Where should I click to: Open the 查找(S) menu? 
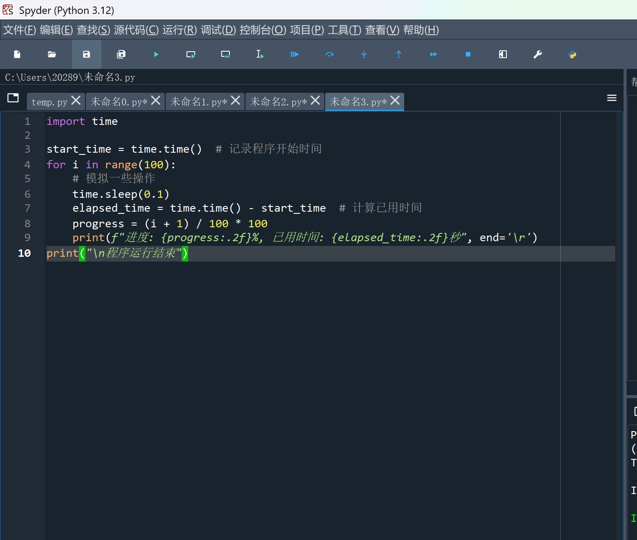94,30
